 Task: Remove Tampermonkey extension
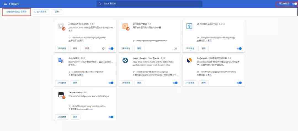tap(75, 117)
